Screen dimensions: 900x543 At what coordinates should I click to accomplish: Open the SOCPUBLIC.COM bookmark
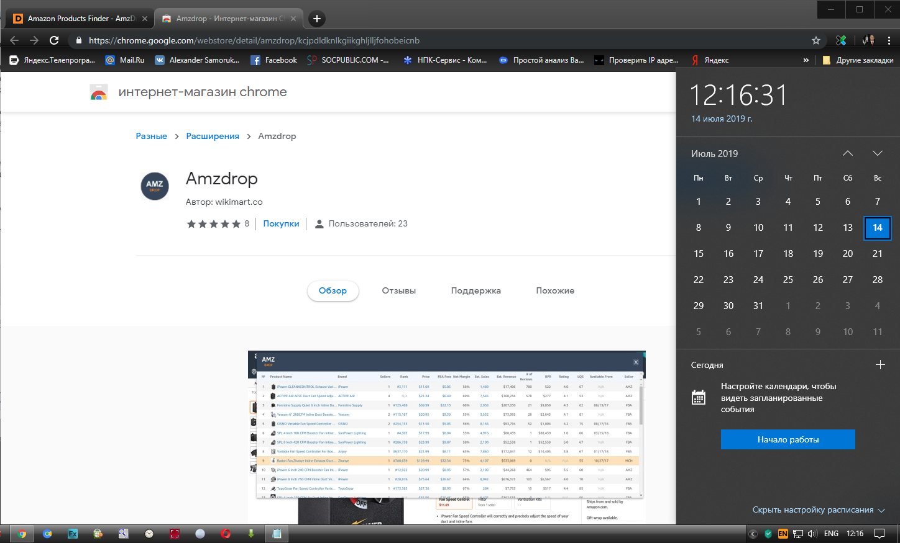pyautogui.click(x=348, y=60)
